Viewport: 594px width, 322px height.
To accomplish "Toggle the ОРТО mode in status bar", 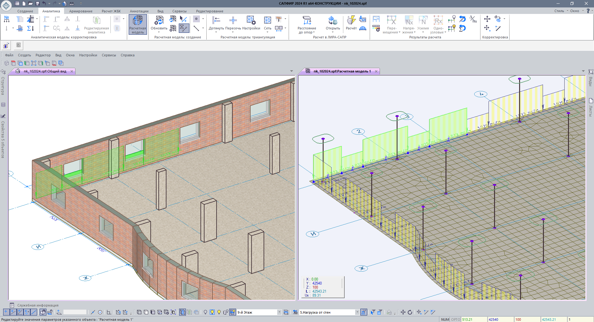I will [455, 320].
